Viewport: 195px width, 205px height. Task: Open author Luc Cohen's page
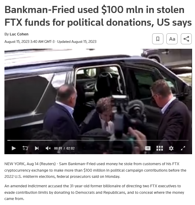click(19, 34)
